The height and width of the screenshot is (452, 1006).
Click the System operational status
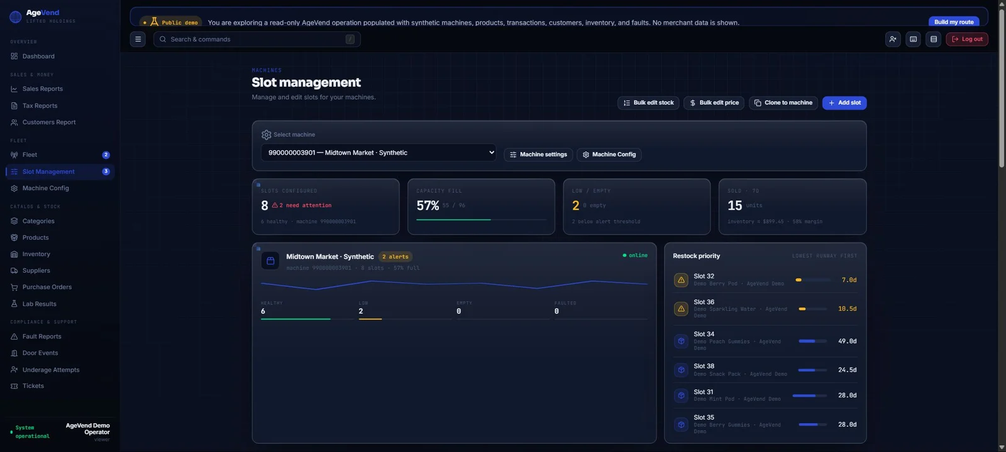click(x=30, y=432)
